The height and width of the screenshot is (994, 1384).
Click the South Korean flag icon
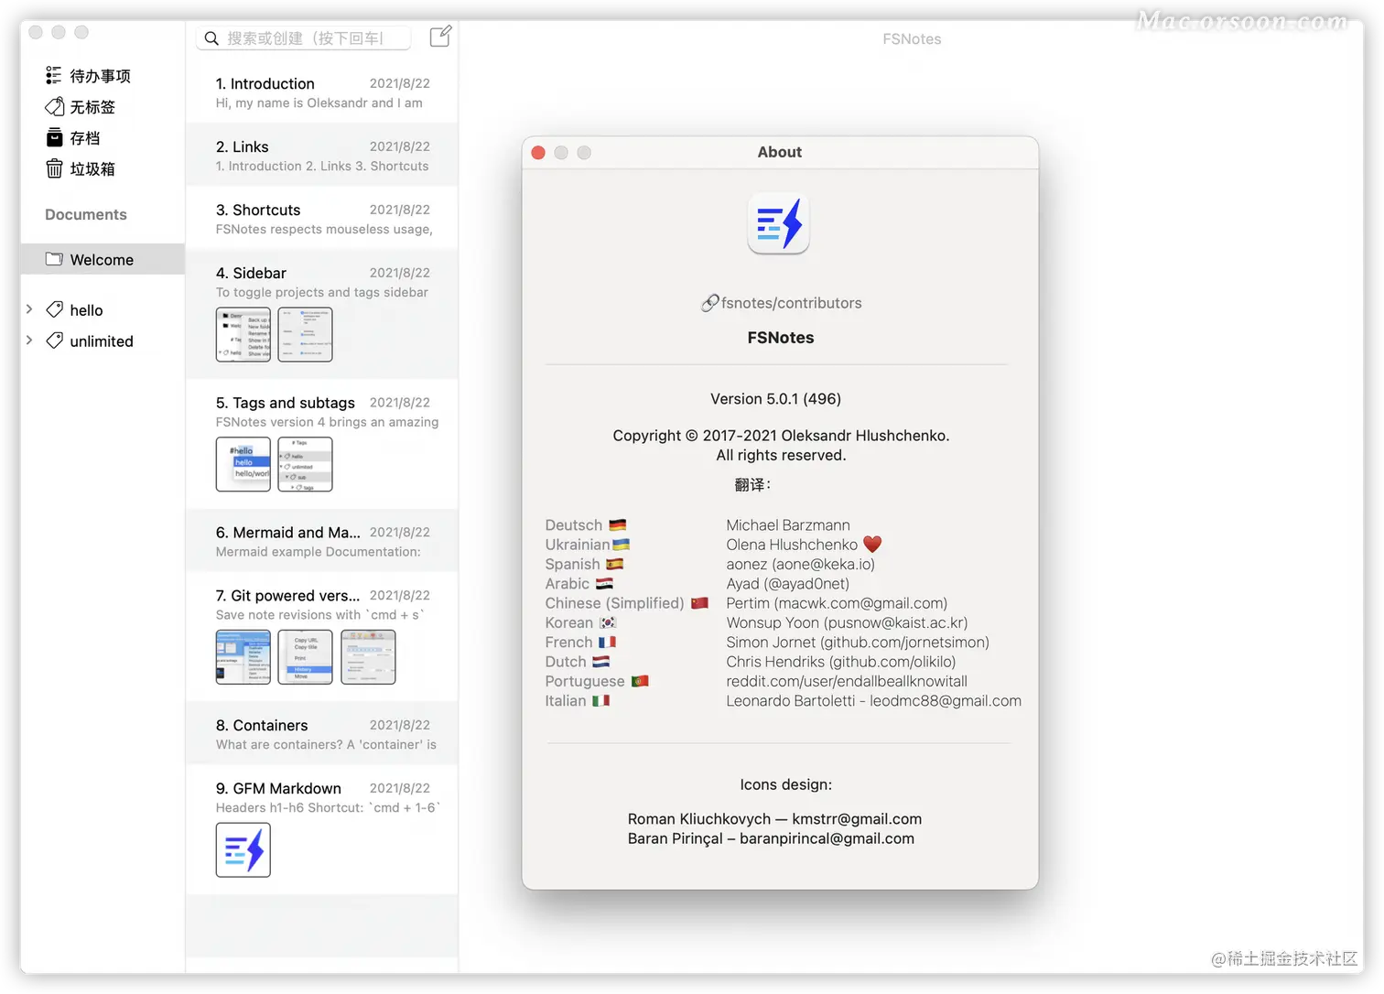click(x=608, y=622)
